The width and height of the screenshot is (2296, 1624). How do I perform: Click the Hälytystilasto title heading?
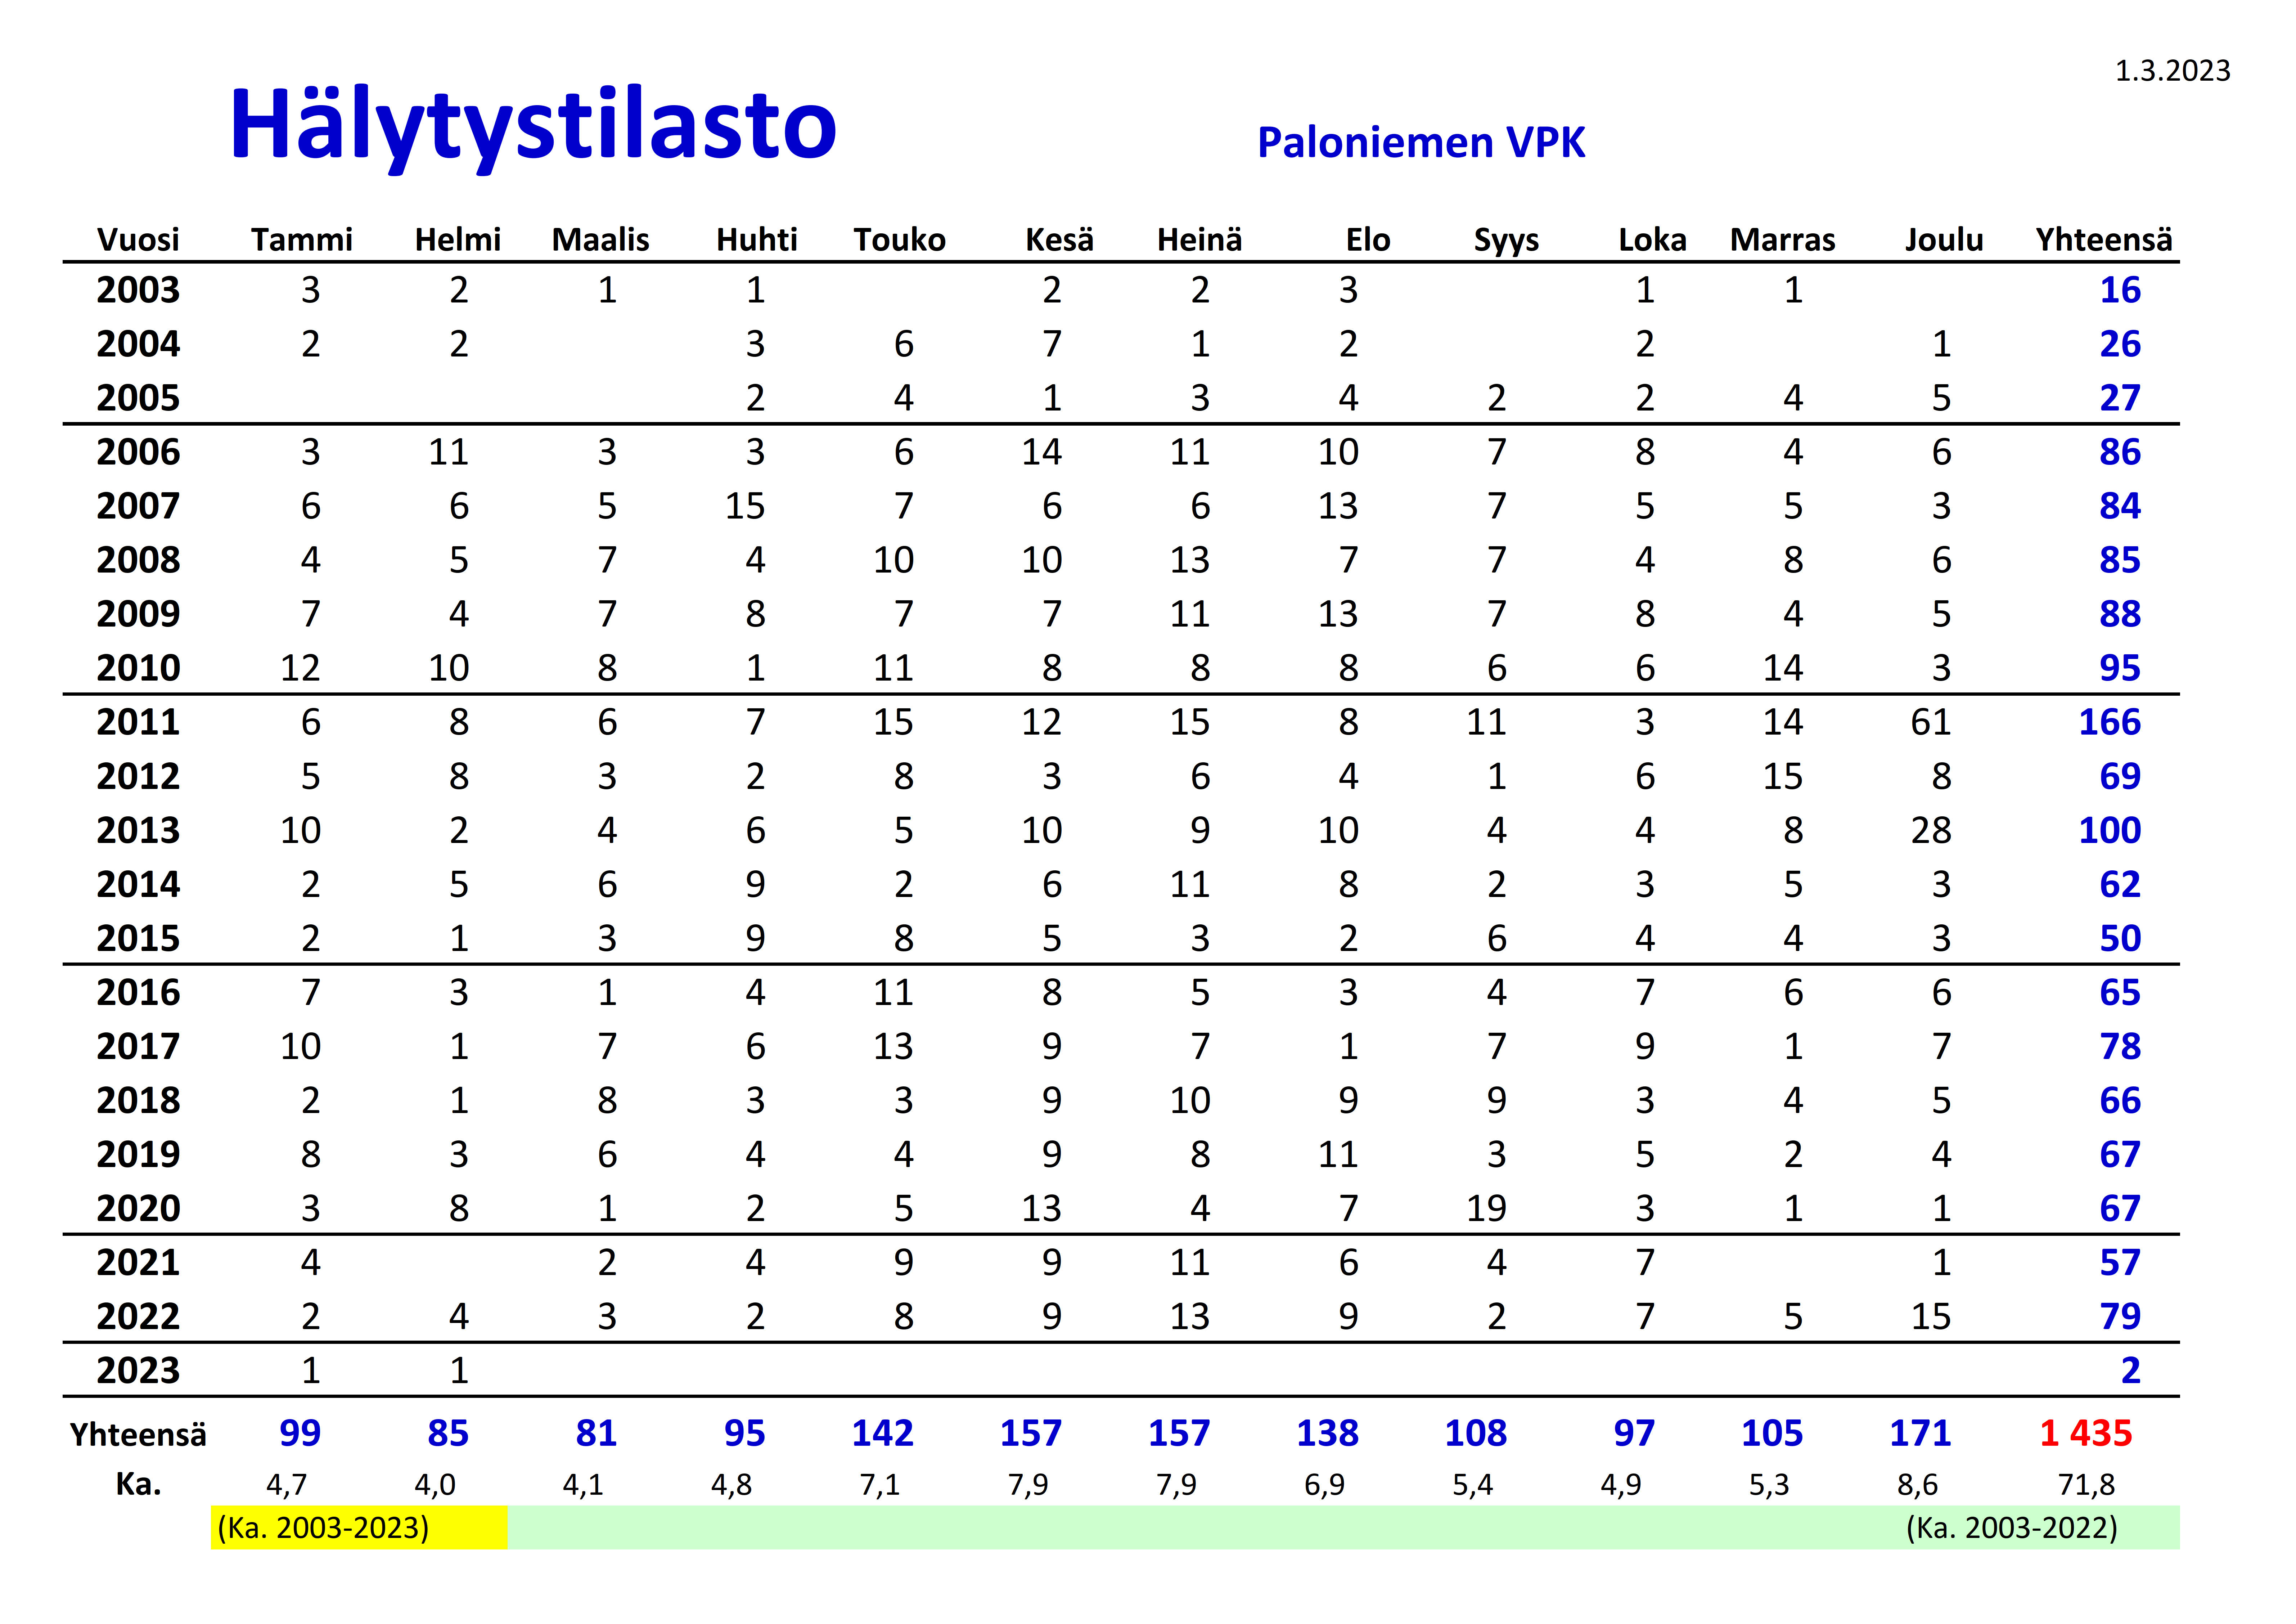pyautogui.click(x=533, y=125)
